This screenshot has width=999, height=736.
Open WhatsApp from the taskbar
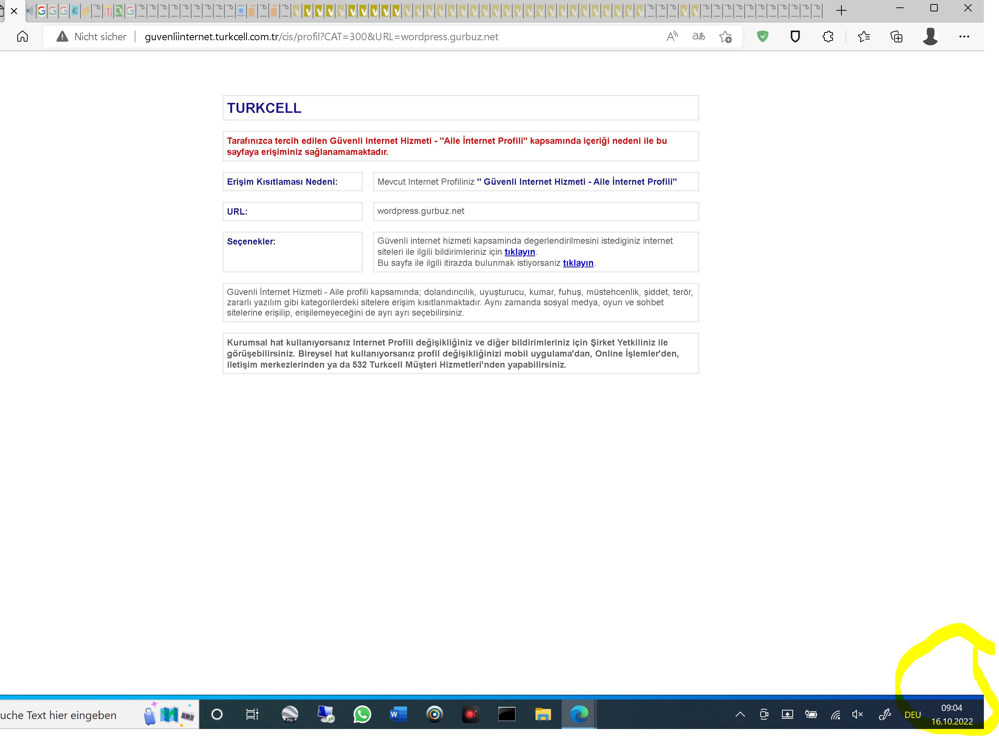point(362,715)
